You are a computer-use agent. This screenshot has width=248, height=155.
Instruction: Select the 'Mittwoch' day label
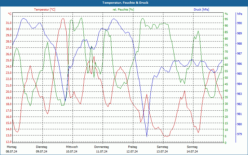coord(72,147)
